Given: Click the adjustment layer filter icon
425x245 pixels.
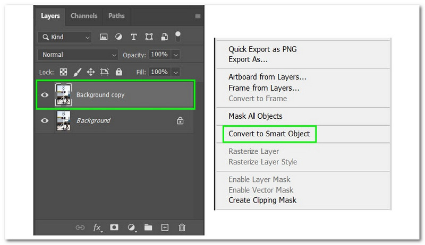Looking at the screenshot, I should pyautogui.click(x=118, y=37).
